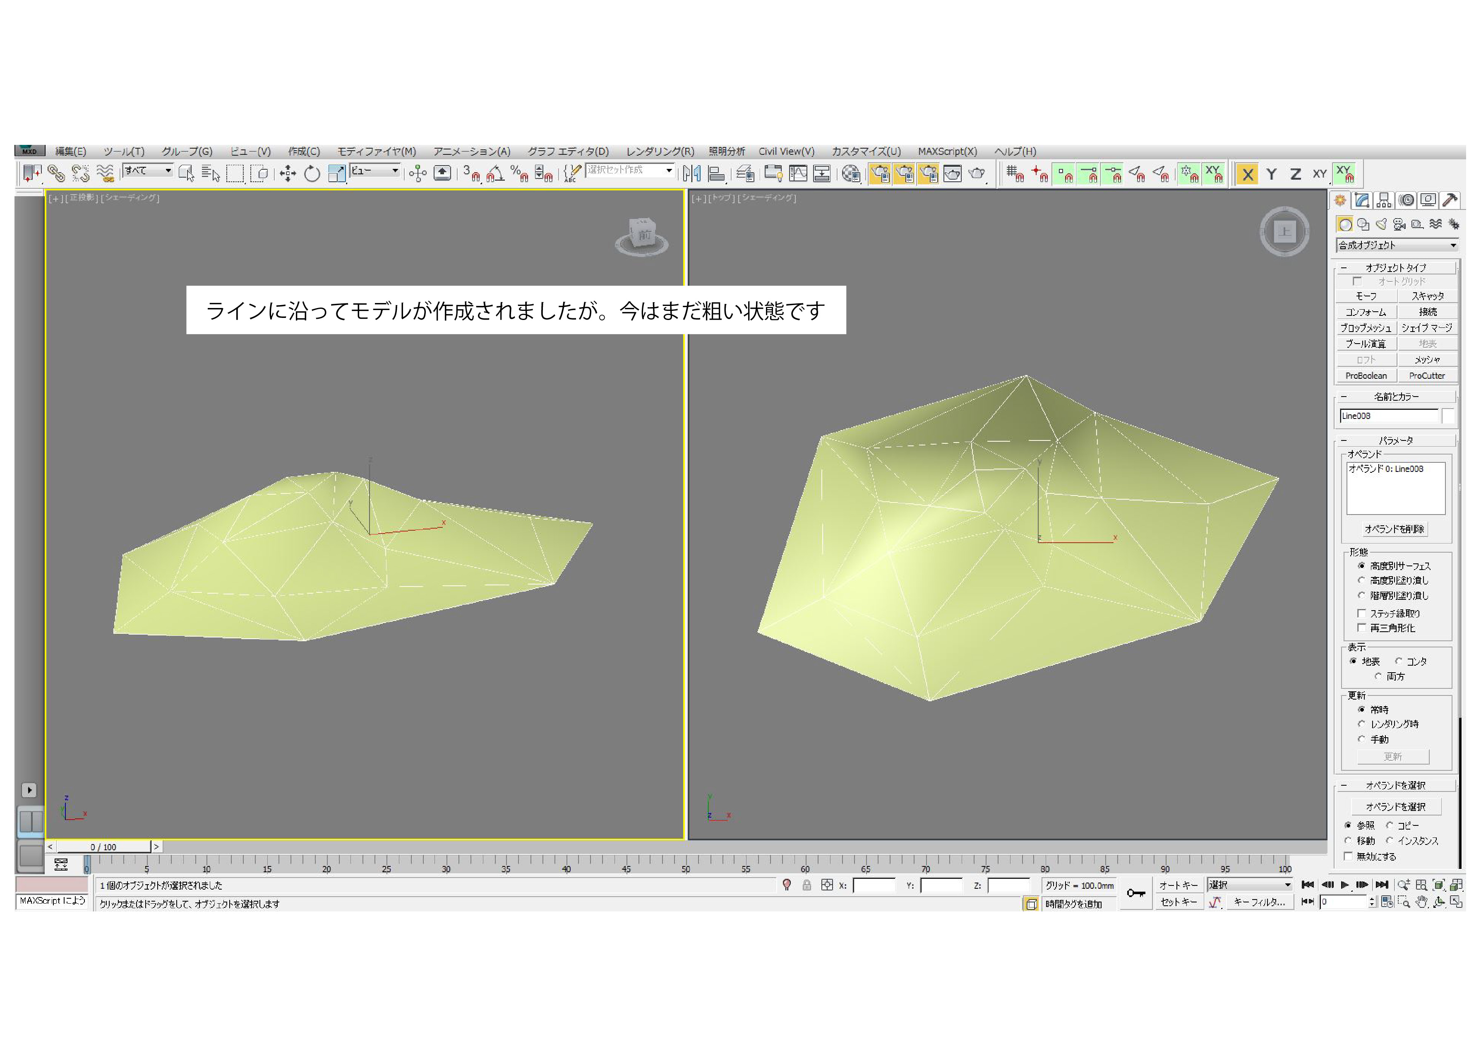
Task: Click the Mirror tool icon
Action: coord(691,173)
